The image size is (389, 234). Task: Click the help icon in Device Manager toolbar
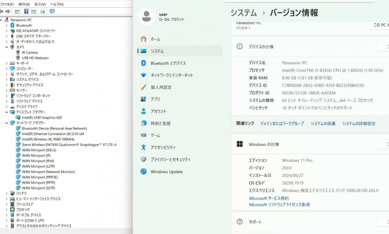[x=26, y=11]
